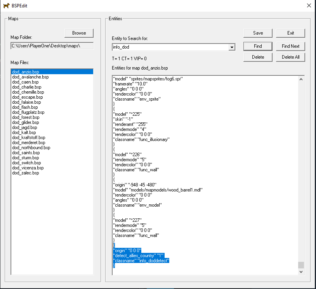Click the entities scrollbar down arrow
Viewport: 316px width, 289px height.
pos(301,272)
